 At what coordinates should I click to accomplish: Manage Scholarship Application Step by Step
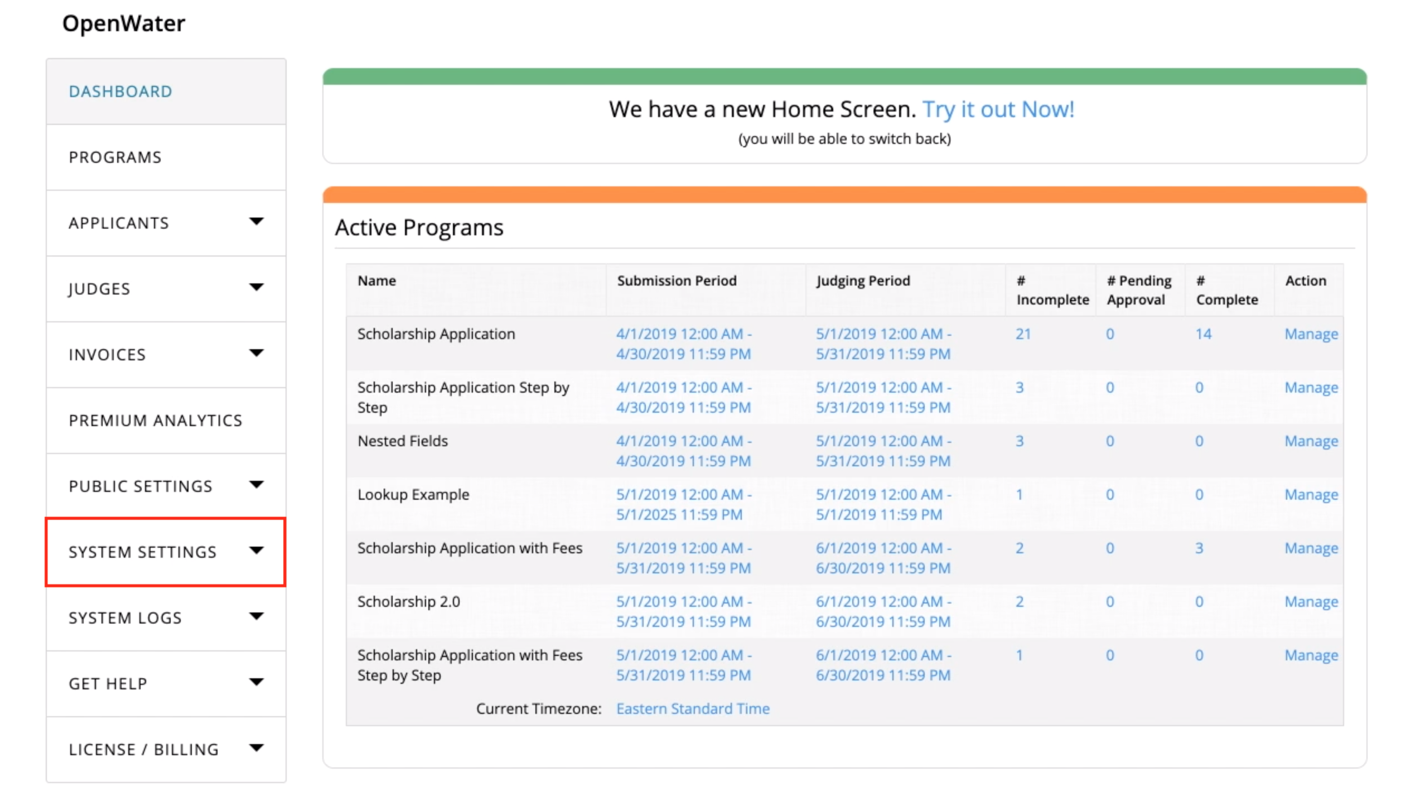click(1311, 388)
